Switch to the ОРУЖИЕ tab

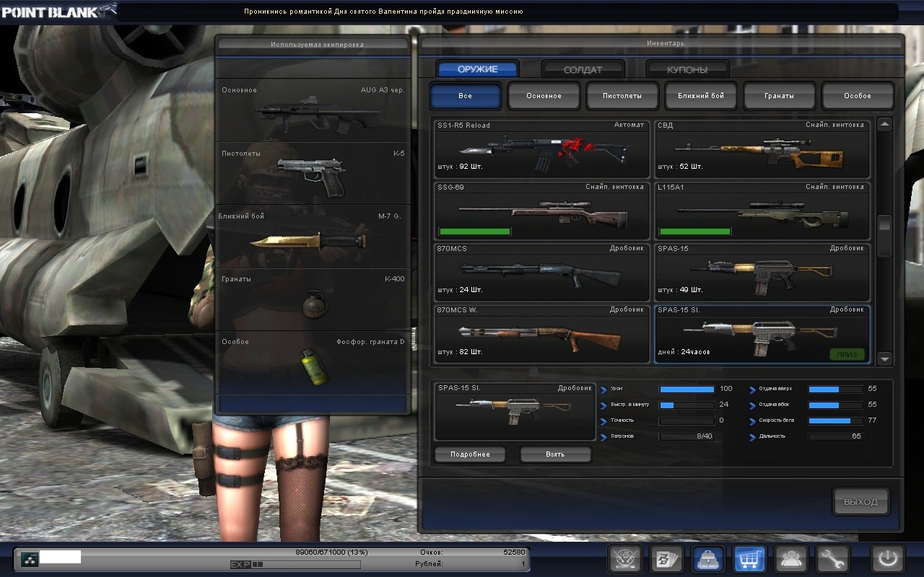[x=477, y=69]
